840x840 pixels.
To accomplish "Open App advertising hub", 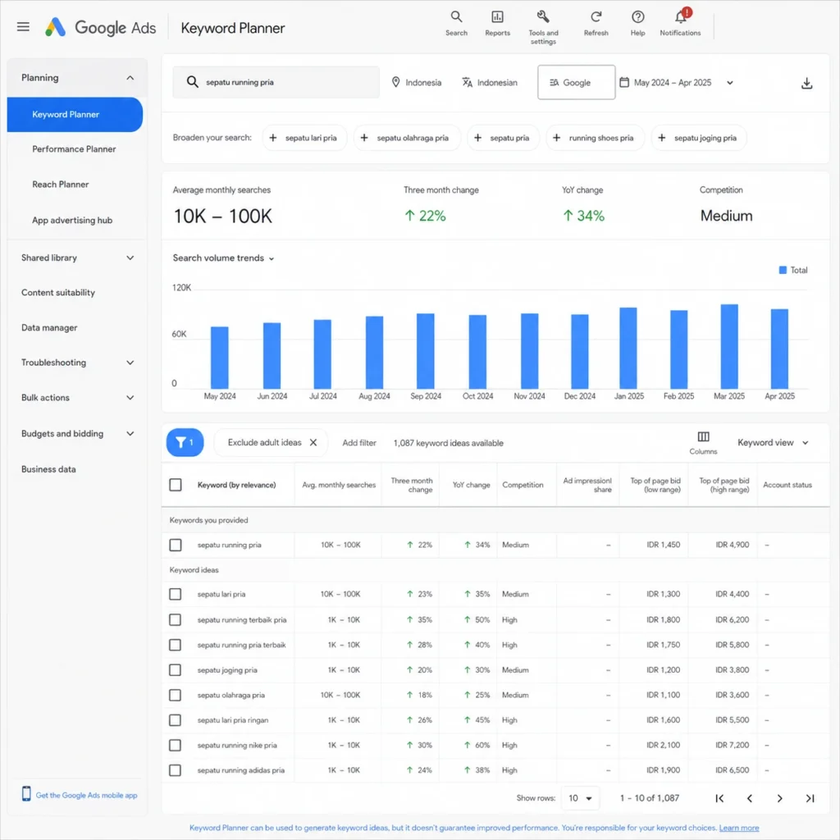I will 72,220.
